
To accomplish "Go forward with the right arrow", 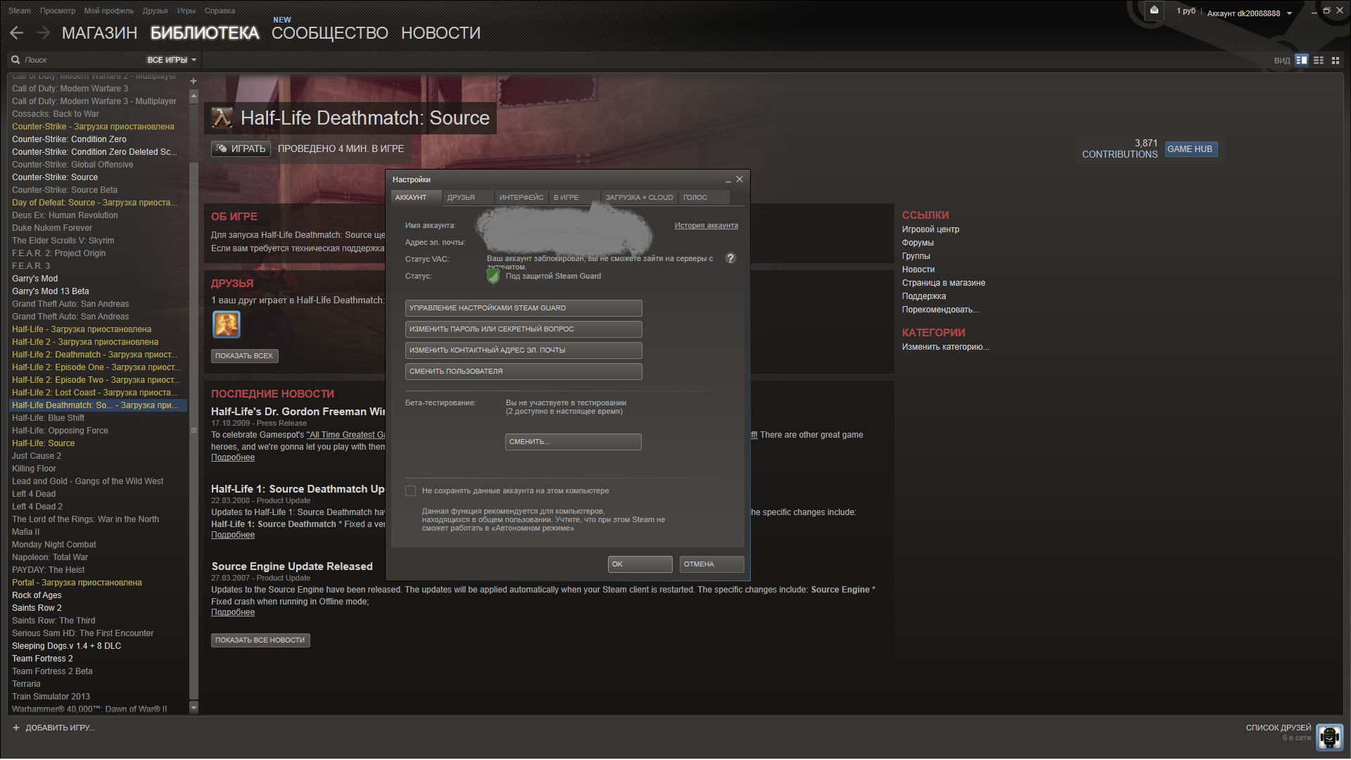I will click(x=43, y=32).
